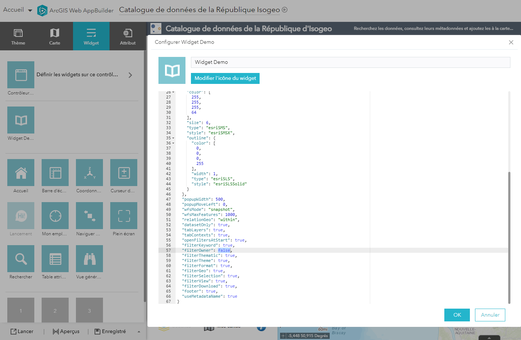Select the Lancement splash widget
Image resolution: width=521 pixels, height=340 pixels.
(x=21, y=216)
